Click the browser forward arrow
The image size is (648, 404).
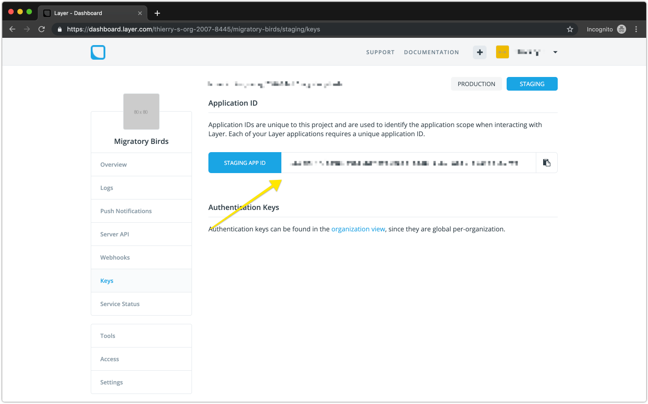tap(27, 29)
